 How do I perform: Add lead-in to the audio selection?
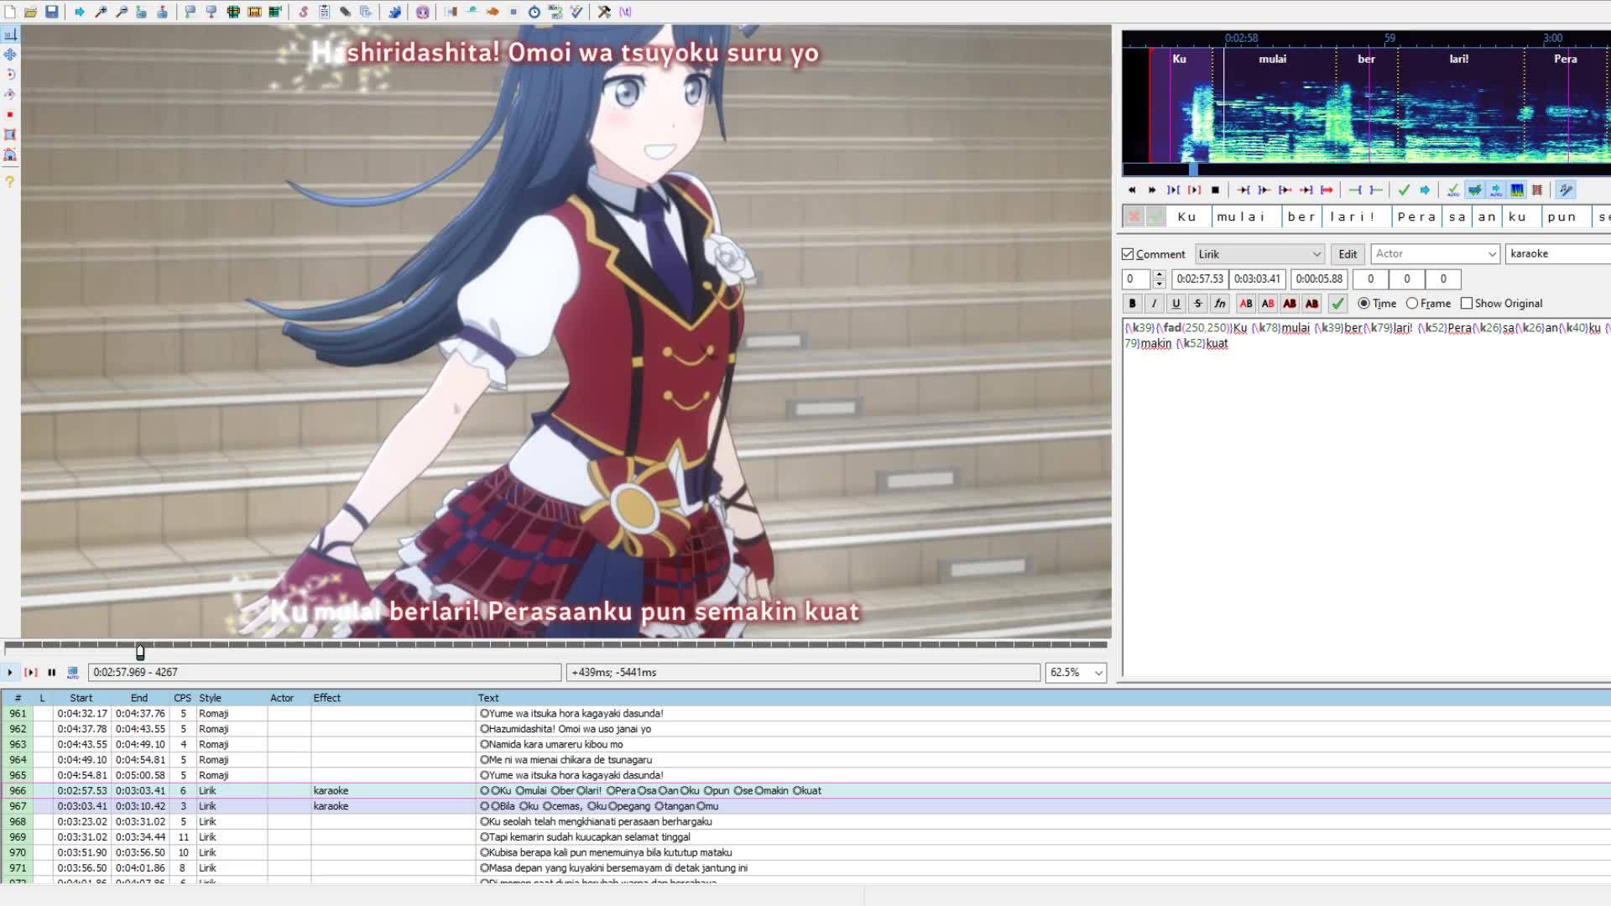pos(1355,190)
